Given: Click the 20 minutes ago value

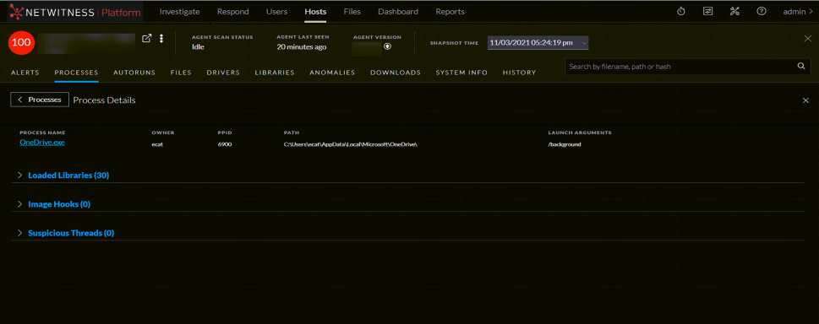Looking at the screenshot, I should (x=302, y=47).
